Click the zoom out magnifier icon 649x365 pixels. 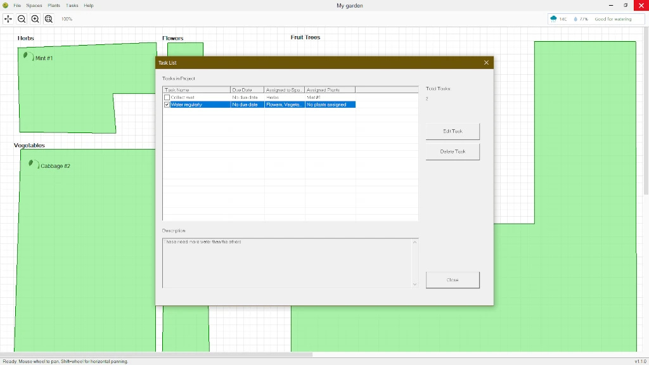pos(22,19)
